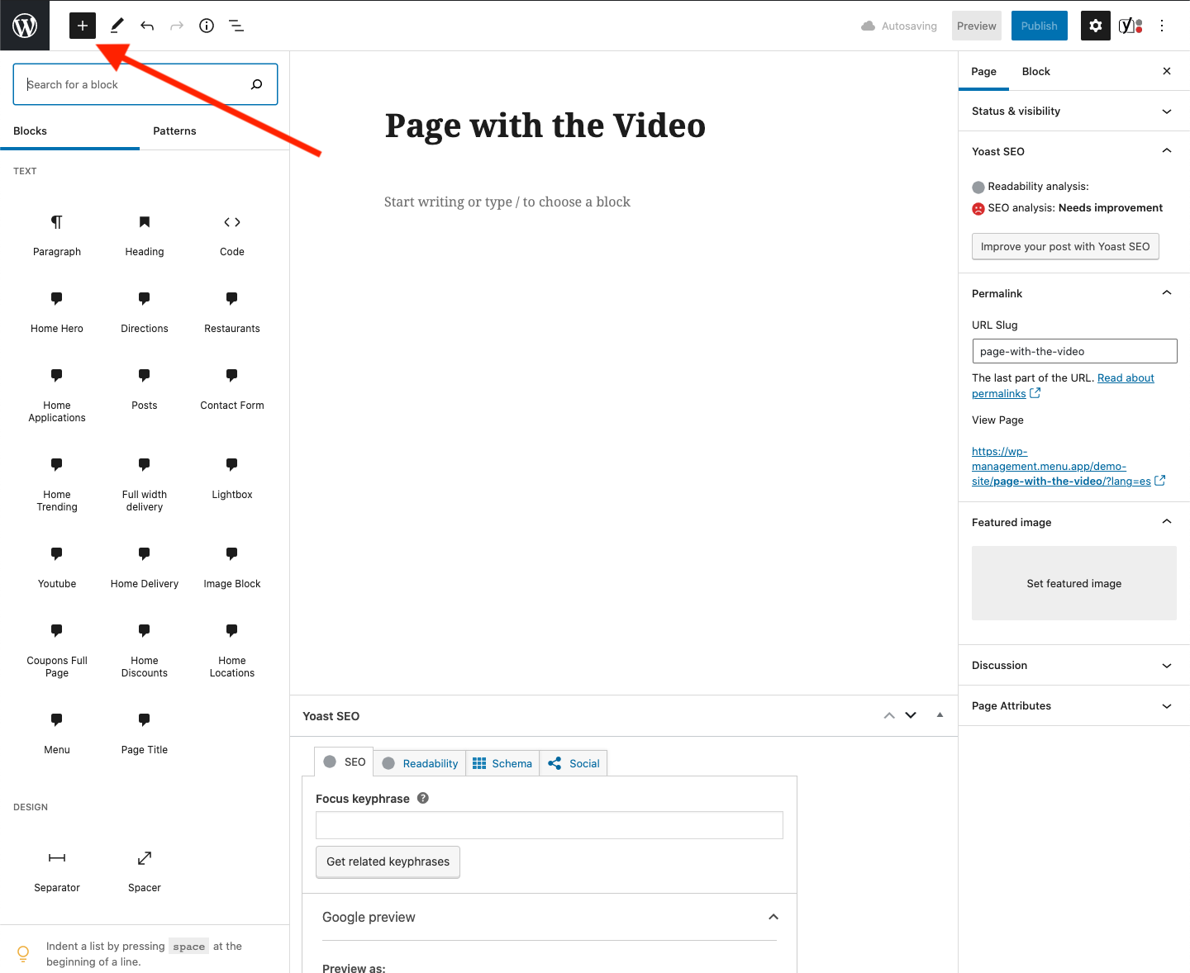Insert the Home Applications block
Viewport: 1190px width, 973px height.
57,395
